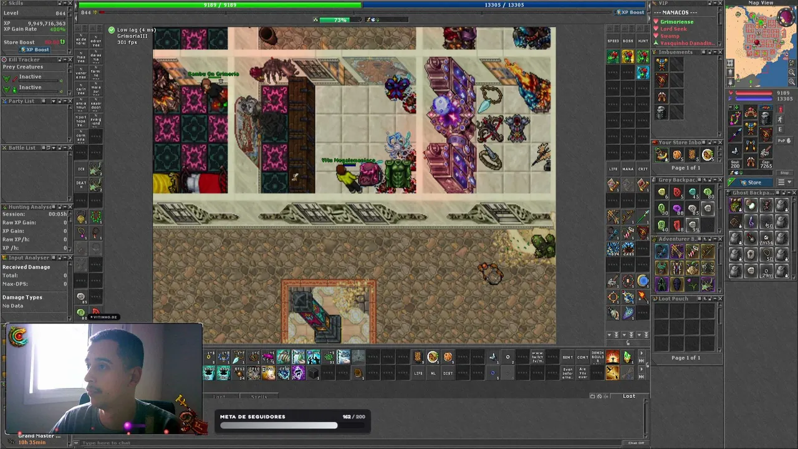Select the LIFE action bar label
798x449 pixels.
pos(613,169)
